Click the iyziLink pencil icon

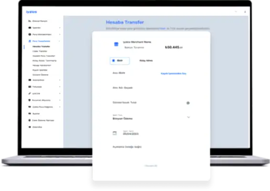[x=30, y=94]
